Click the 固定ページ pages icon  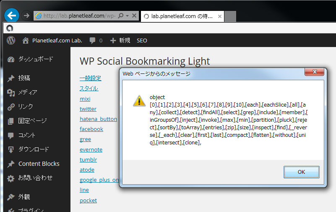pos(11,121)
